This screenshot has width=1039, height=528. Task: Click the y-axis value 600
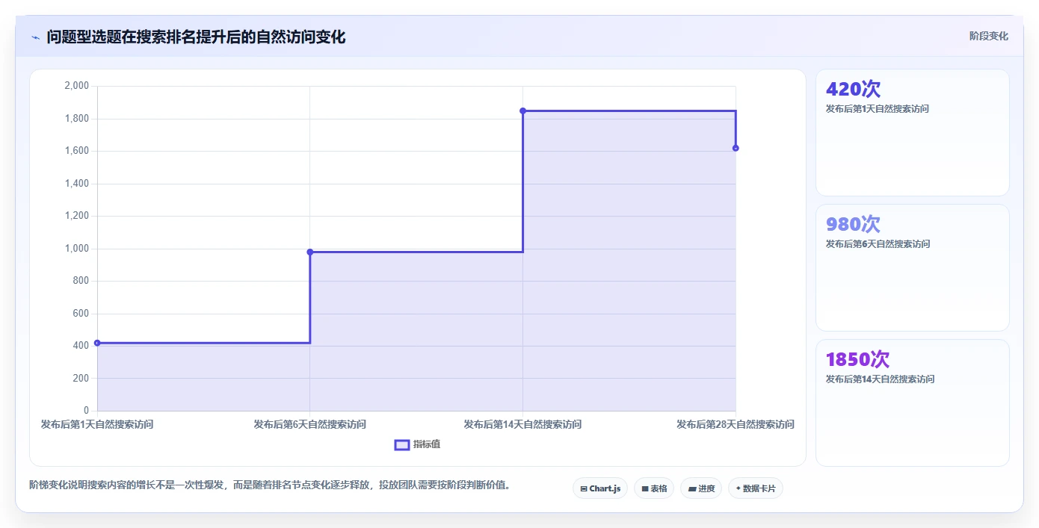(81, 314)
